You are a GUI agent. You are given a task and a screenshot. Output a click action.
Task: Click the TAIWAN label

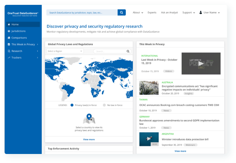[143, 100]
